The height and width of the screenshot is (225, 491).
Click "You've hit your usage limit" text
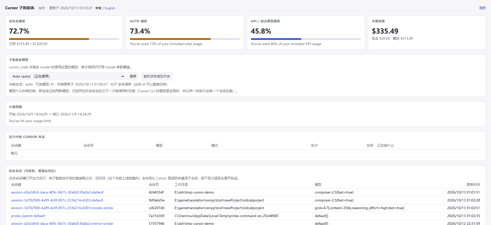tap(30, 121)
